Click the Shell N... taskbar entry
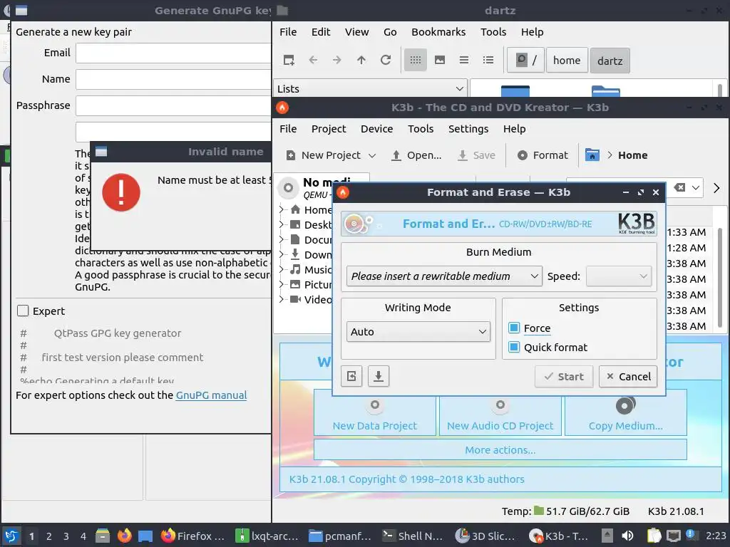 pyautogui.click(x=413, y=536)
